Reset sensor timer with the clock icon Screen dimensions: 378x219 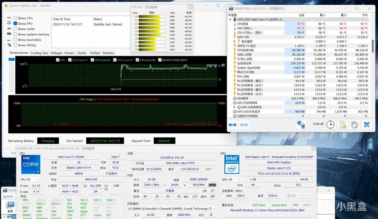(330, 124)
